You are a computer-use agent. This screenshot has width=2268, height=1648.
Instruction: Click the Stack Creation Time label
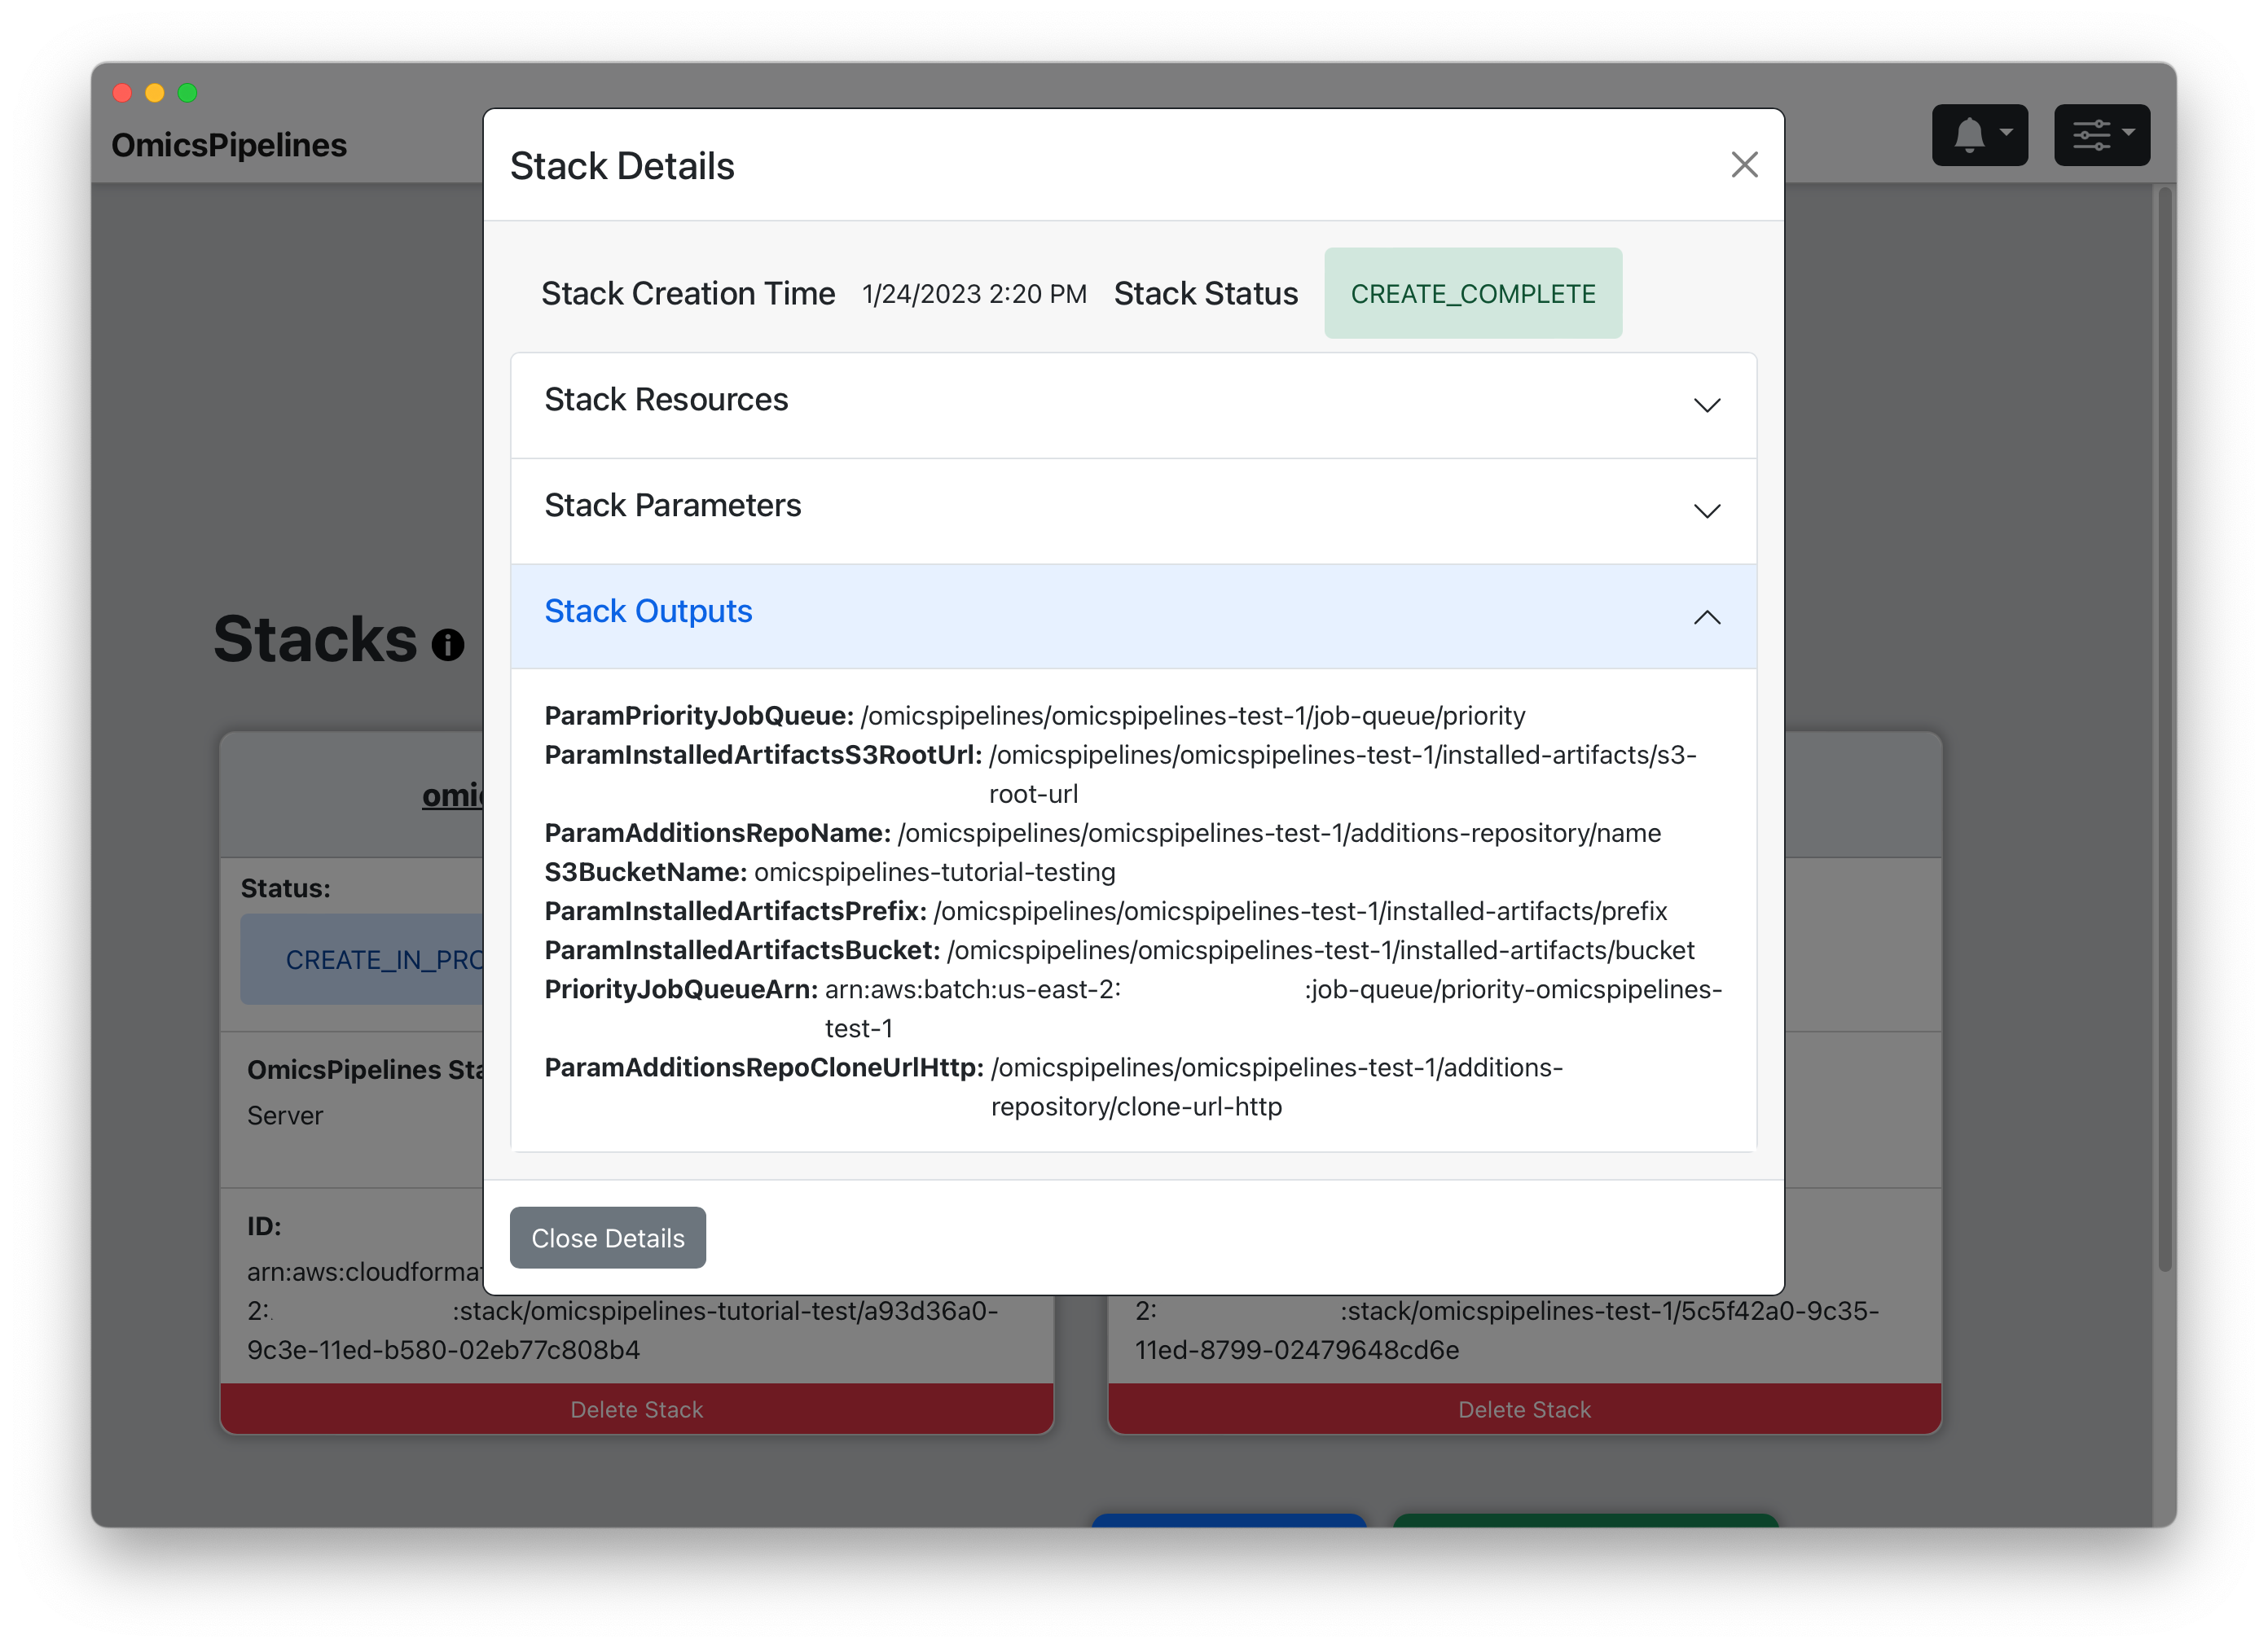[688, 293]
